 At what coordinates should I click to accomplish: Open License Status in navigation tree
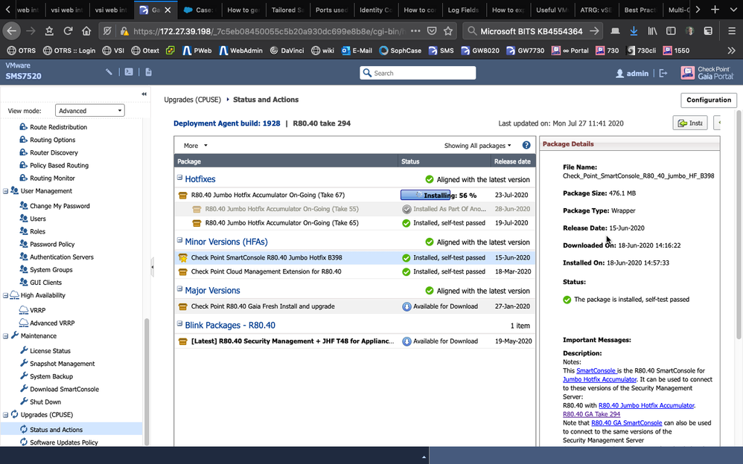(x=50, y=351)
